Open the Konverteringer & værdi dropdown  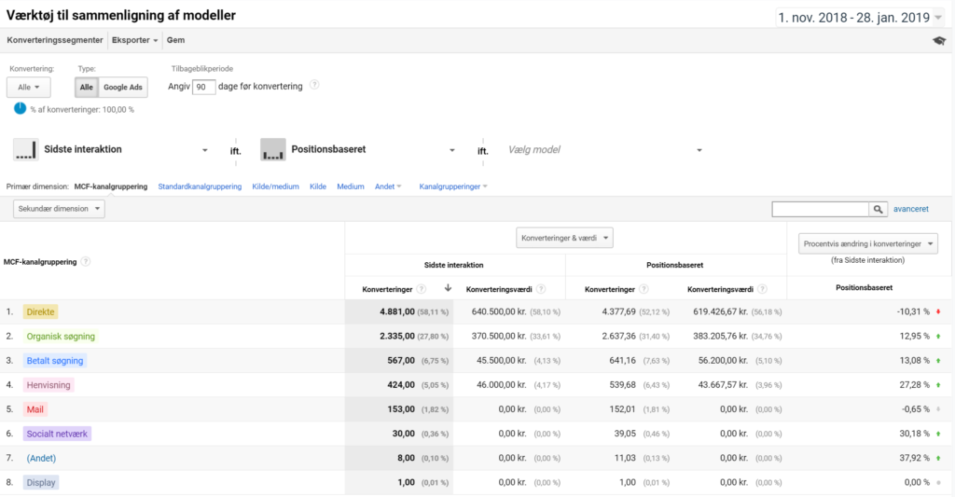tap(564, 238)
